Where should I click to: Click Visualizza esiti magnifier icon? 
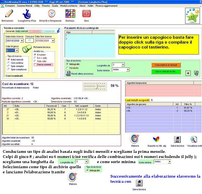194,140
